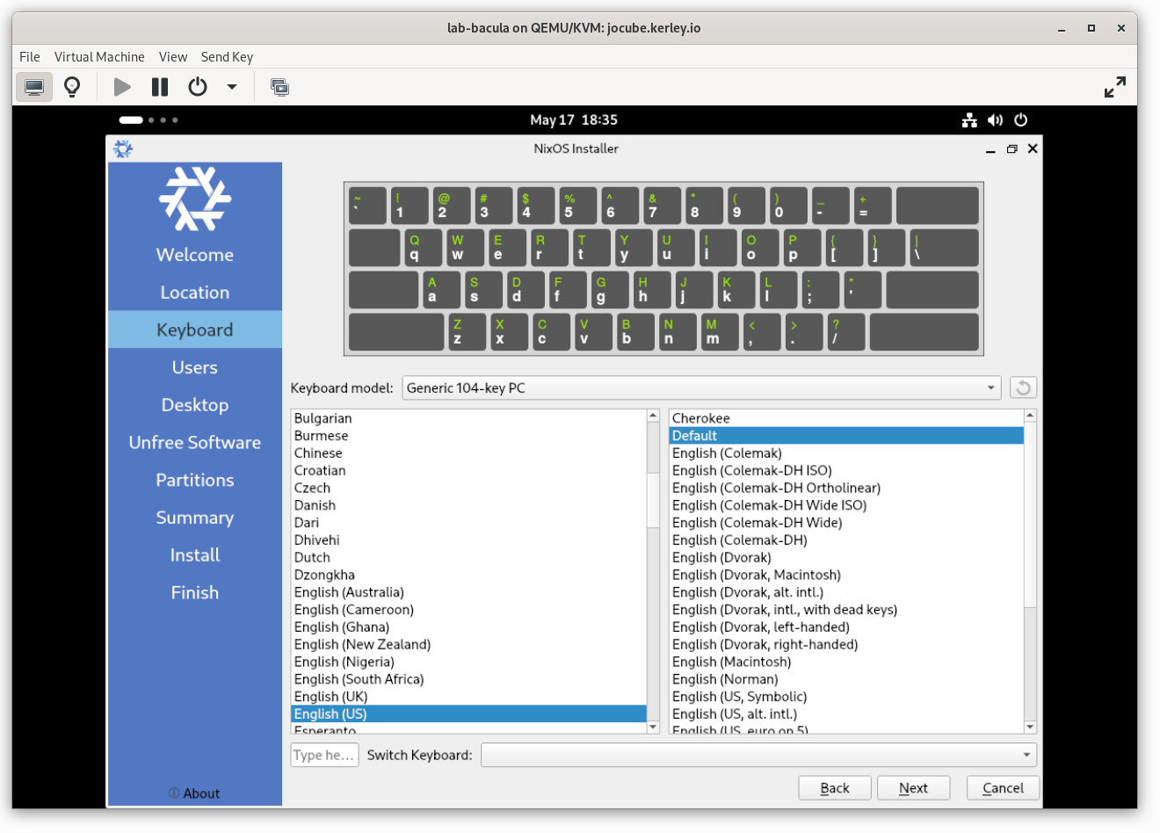Expand the Switch Keyboard combo box
This screenshot has height=833, width=1160.
coord(758,755)
